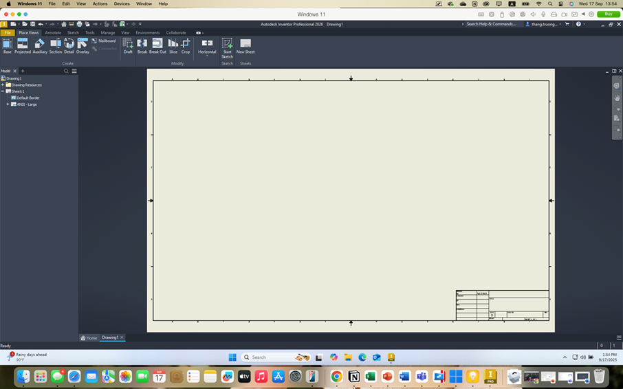
Task: Switch to the Collaborate tab
Action: point(176,33)
